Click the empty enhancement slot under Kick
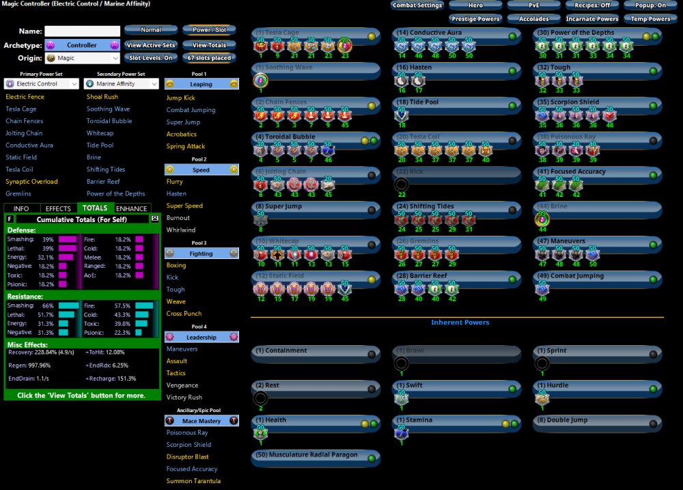Viewport: 683px width, 490px height. tap(402, 184)
